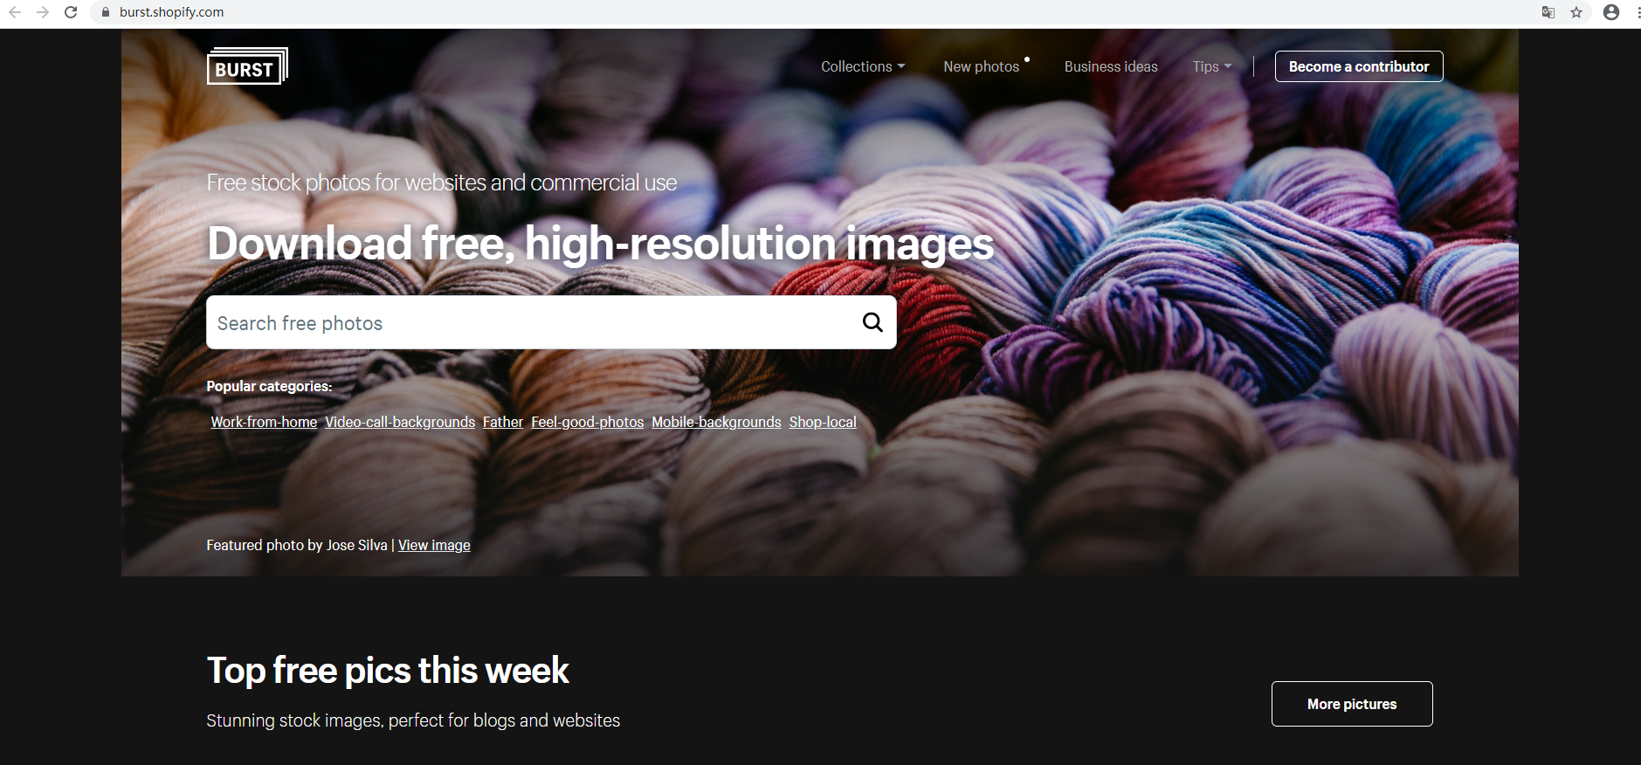Open the Video-call-backgrounds category link

point(400,422)
